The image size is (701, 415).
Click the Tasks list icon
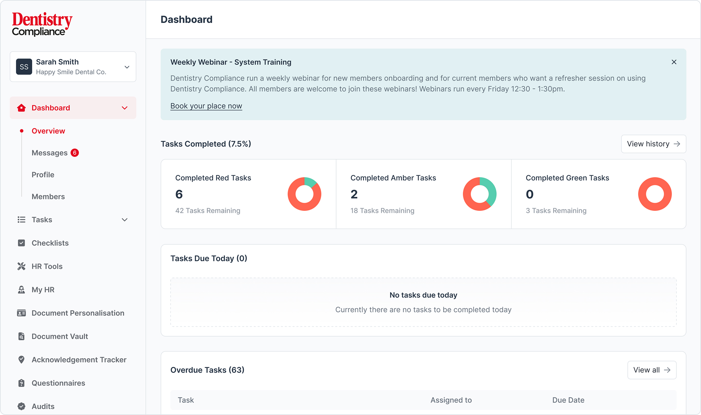21,220
